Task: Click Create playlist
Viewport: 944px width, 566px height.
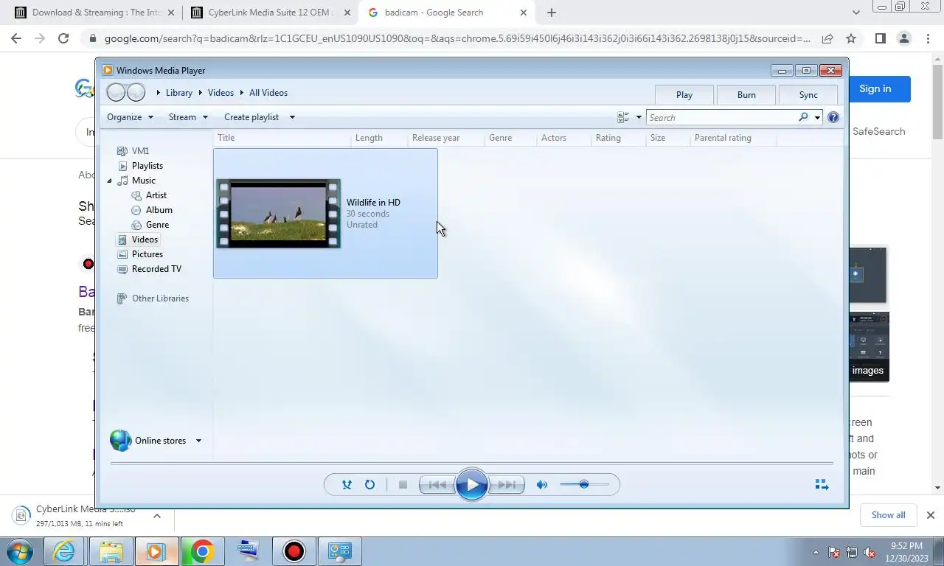Action: pos(251,117)
